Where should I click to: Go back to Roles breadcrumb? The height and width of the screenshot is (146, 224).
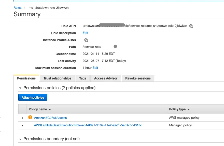pos(17,8)
